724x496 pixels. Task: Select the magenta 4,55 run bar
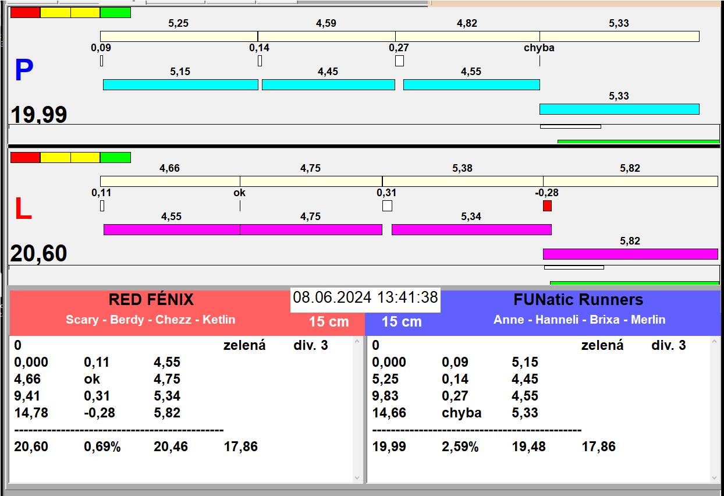pyautogui.click(x=172, y=229)
